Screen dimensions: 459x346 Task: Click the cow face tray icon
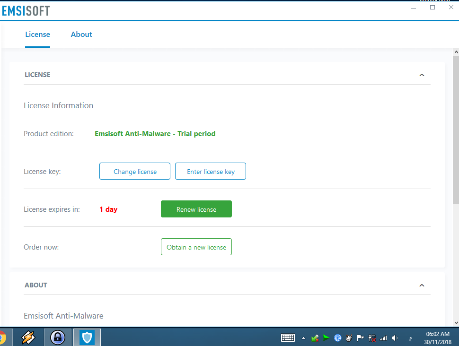pos(349,338)
